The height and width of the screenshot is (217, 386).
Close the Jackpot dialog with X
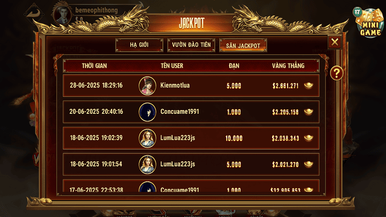pos(334,42)
